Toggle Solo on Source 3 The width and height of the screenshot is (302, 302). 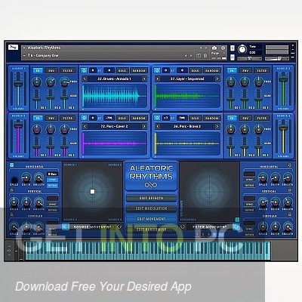(x=122, y=118)
